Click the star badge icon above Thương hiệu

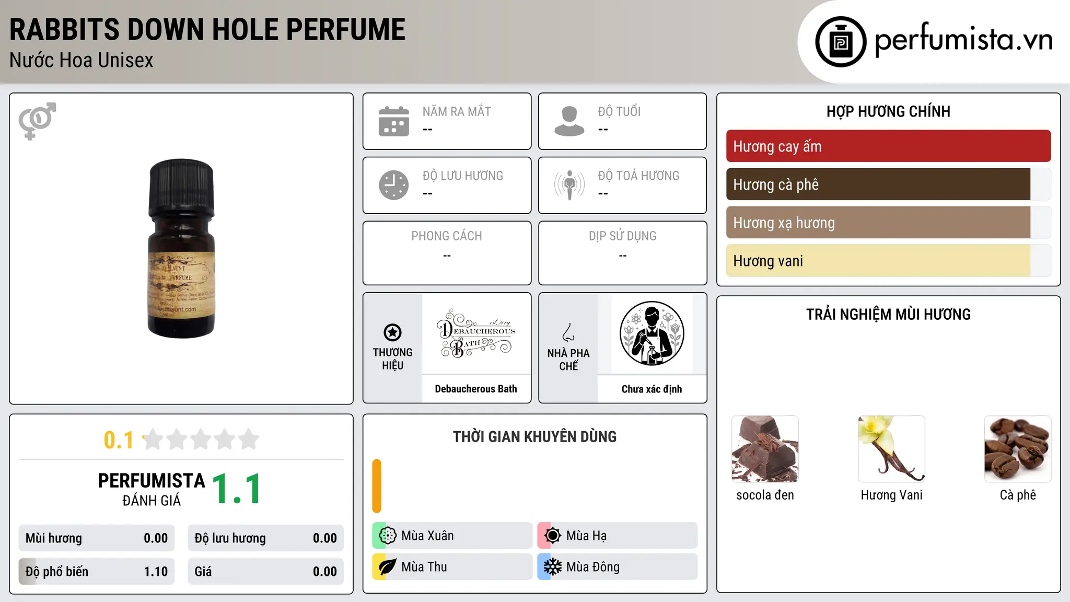coord(392,332)
